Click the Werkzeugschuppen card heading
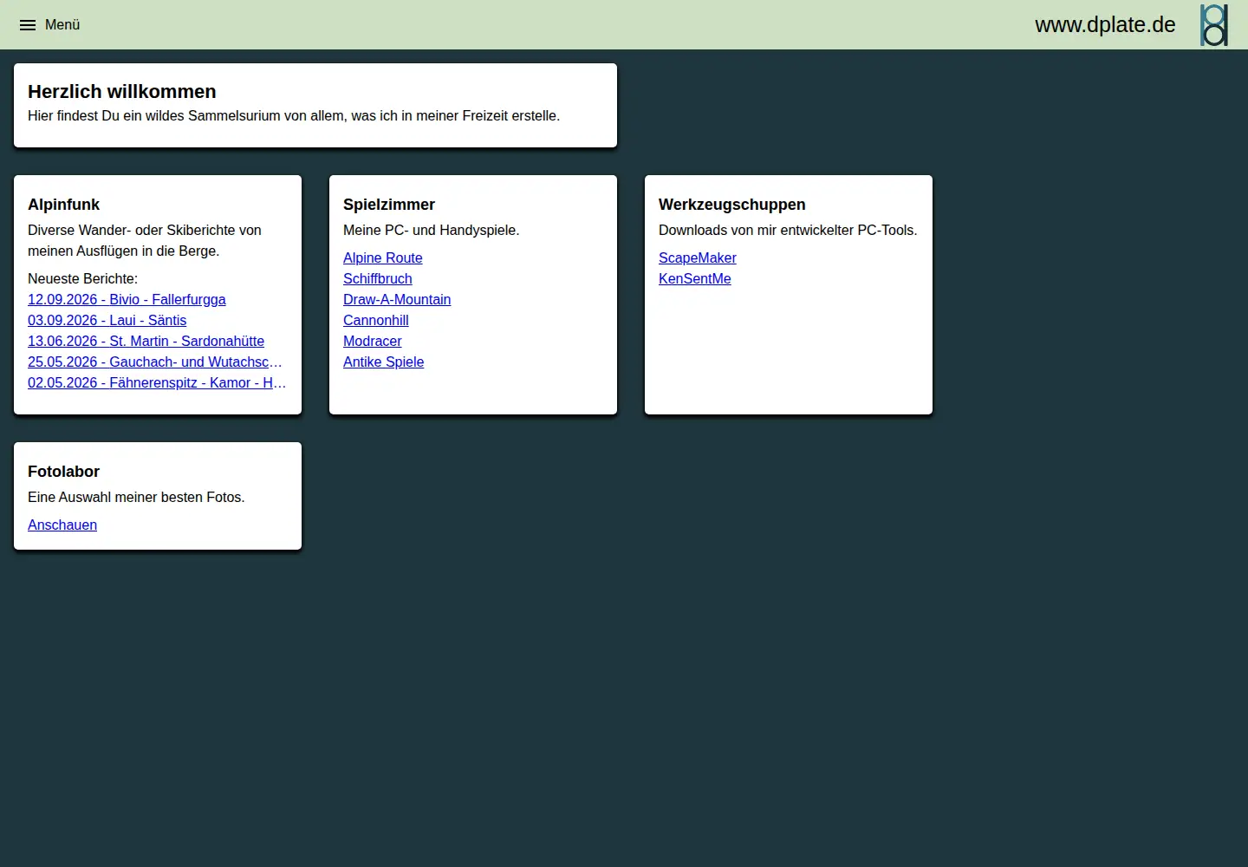Screen dimensions: 1248x867 pos(732,205)
